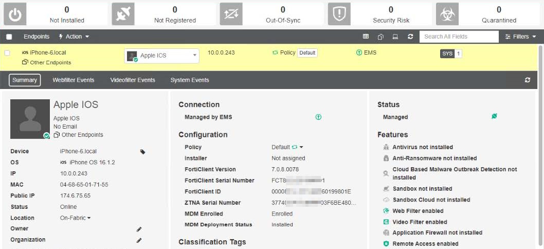Click the Not Registered unplugged icon
544x249 pixels.
[x=123, y=14]
